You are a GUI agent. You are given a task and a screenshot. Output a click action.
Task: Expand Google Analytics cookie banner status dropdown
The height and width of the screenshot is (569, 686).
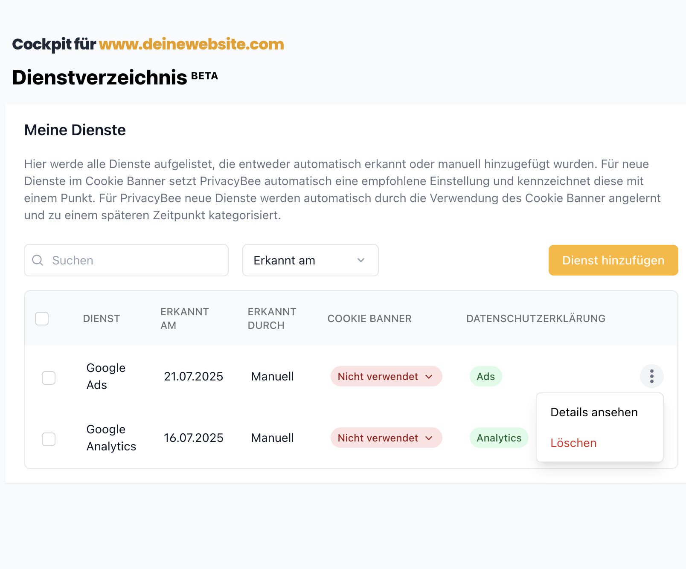[386, 438]
